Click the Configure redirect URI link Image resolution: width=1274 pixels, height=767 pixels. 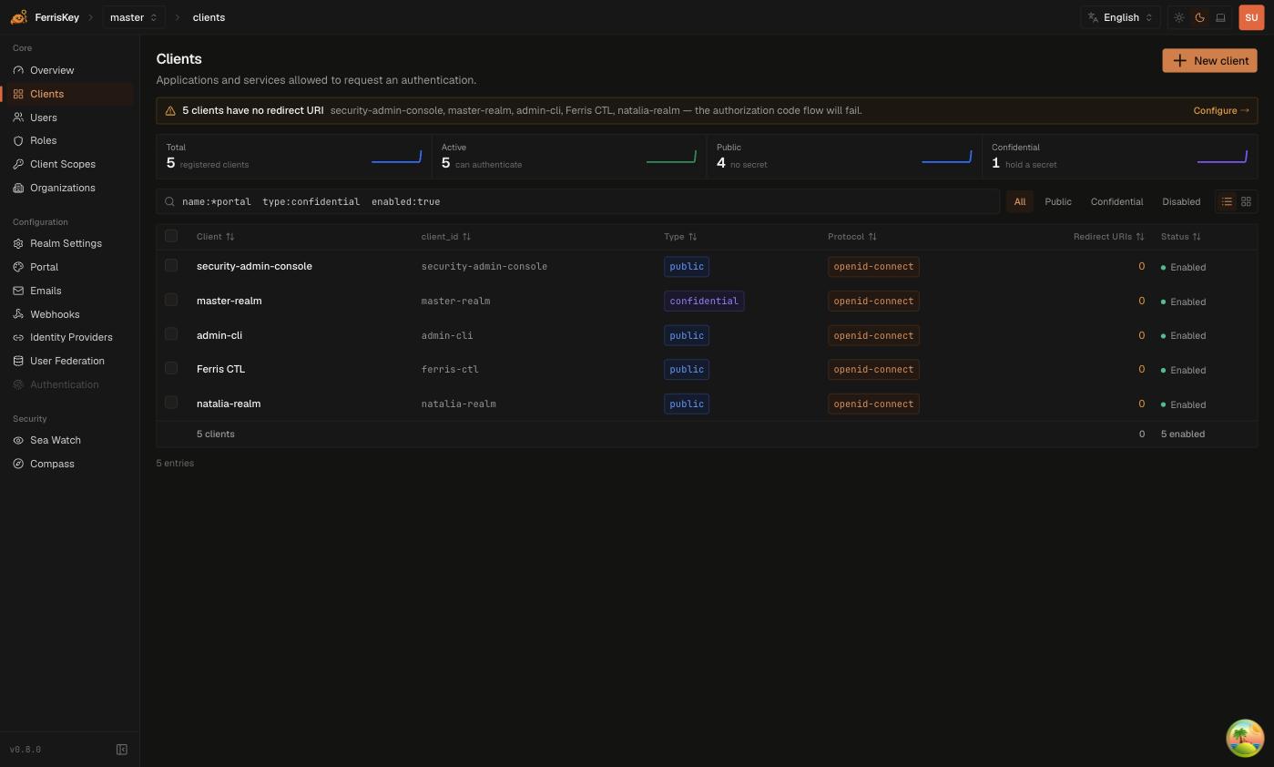pos(1221,110)
